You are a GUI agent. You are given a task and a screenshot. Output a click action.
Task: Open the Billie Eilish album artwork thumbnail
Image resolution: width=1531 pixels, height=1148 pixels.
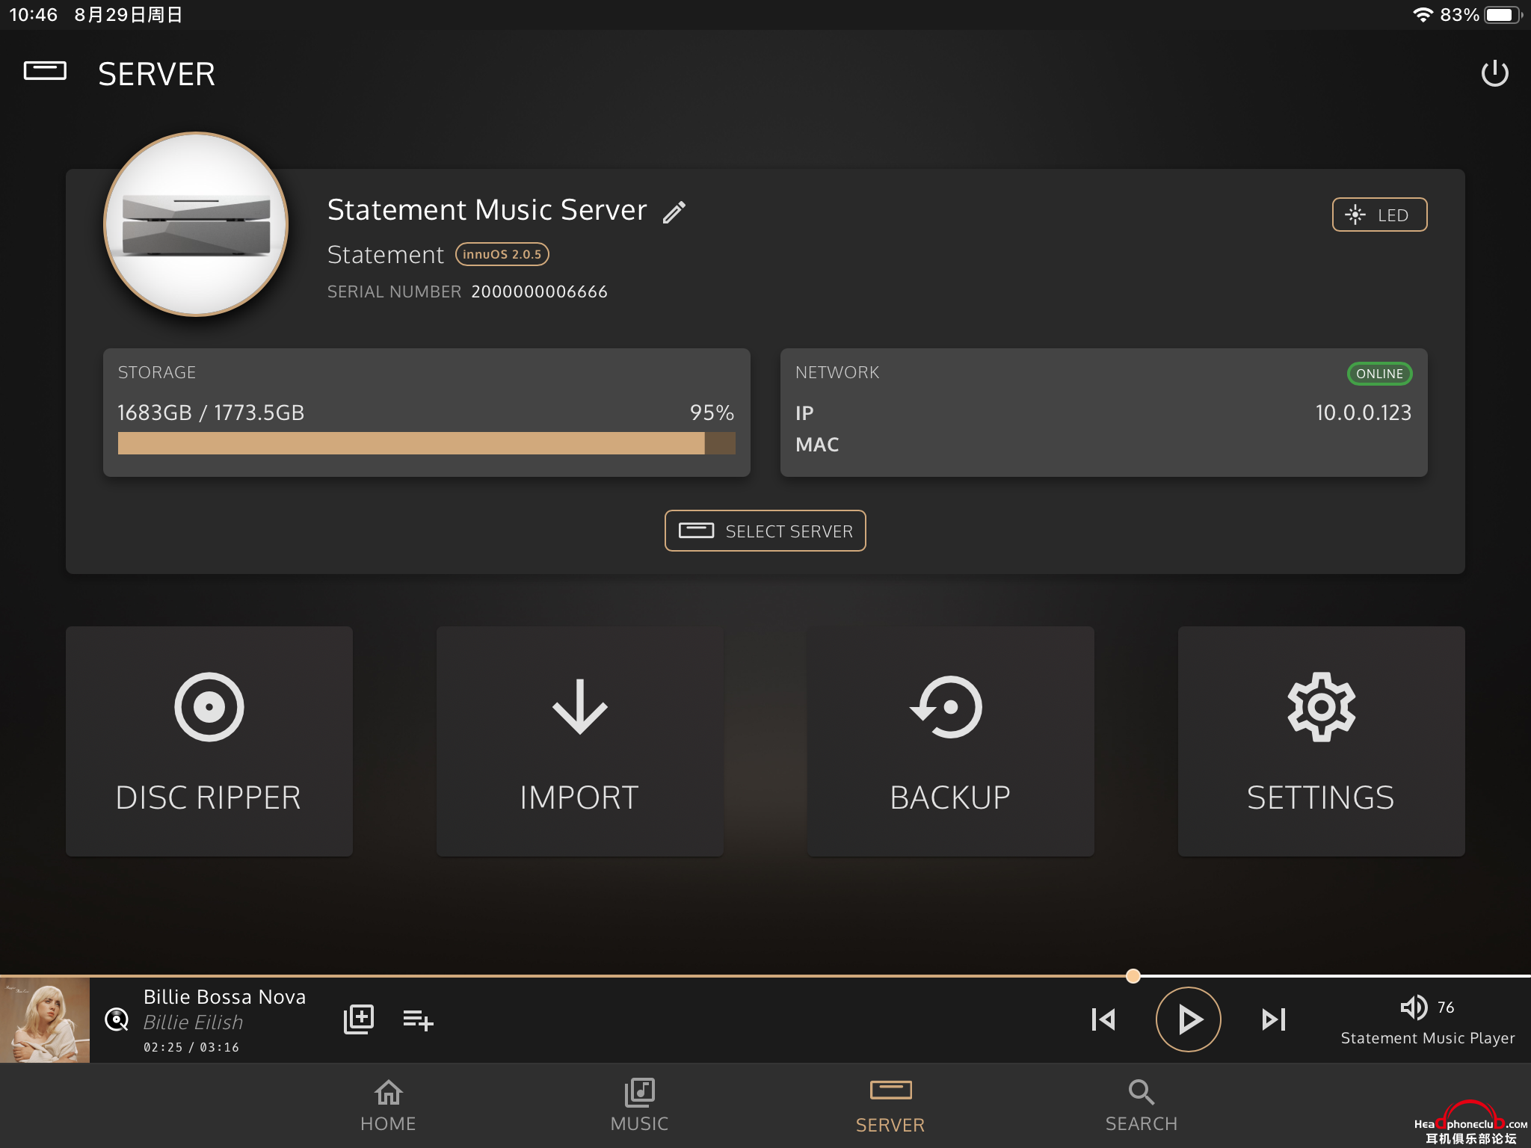point(45,1019)
